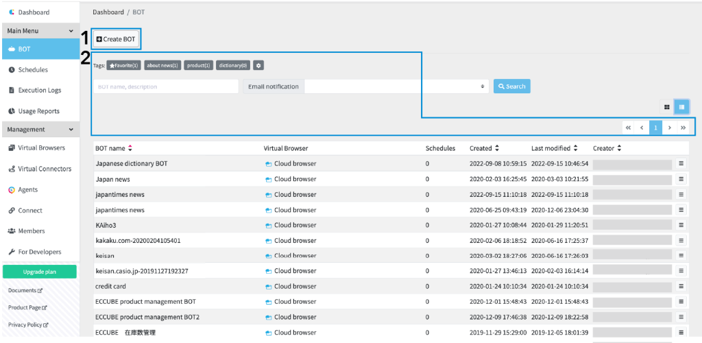Open the Documents external link
Image resolution: width=702 pixels, height=343 pixels.
[x=25, y=291]
